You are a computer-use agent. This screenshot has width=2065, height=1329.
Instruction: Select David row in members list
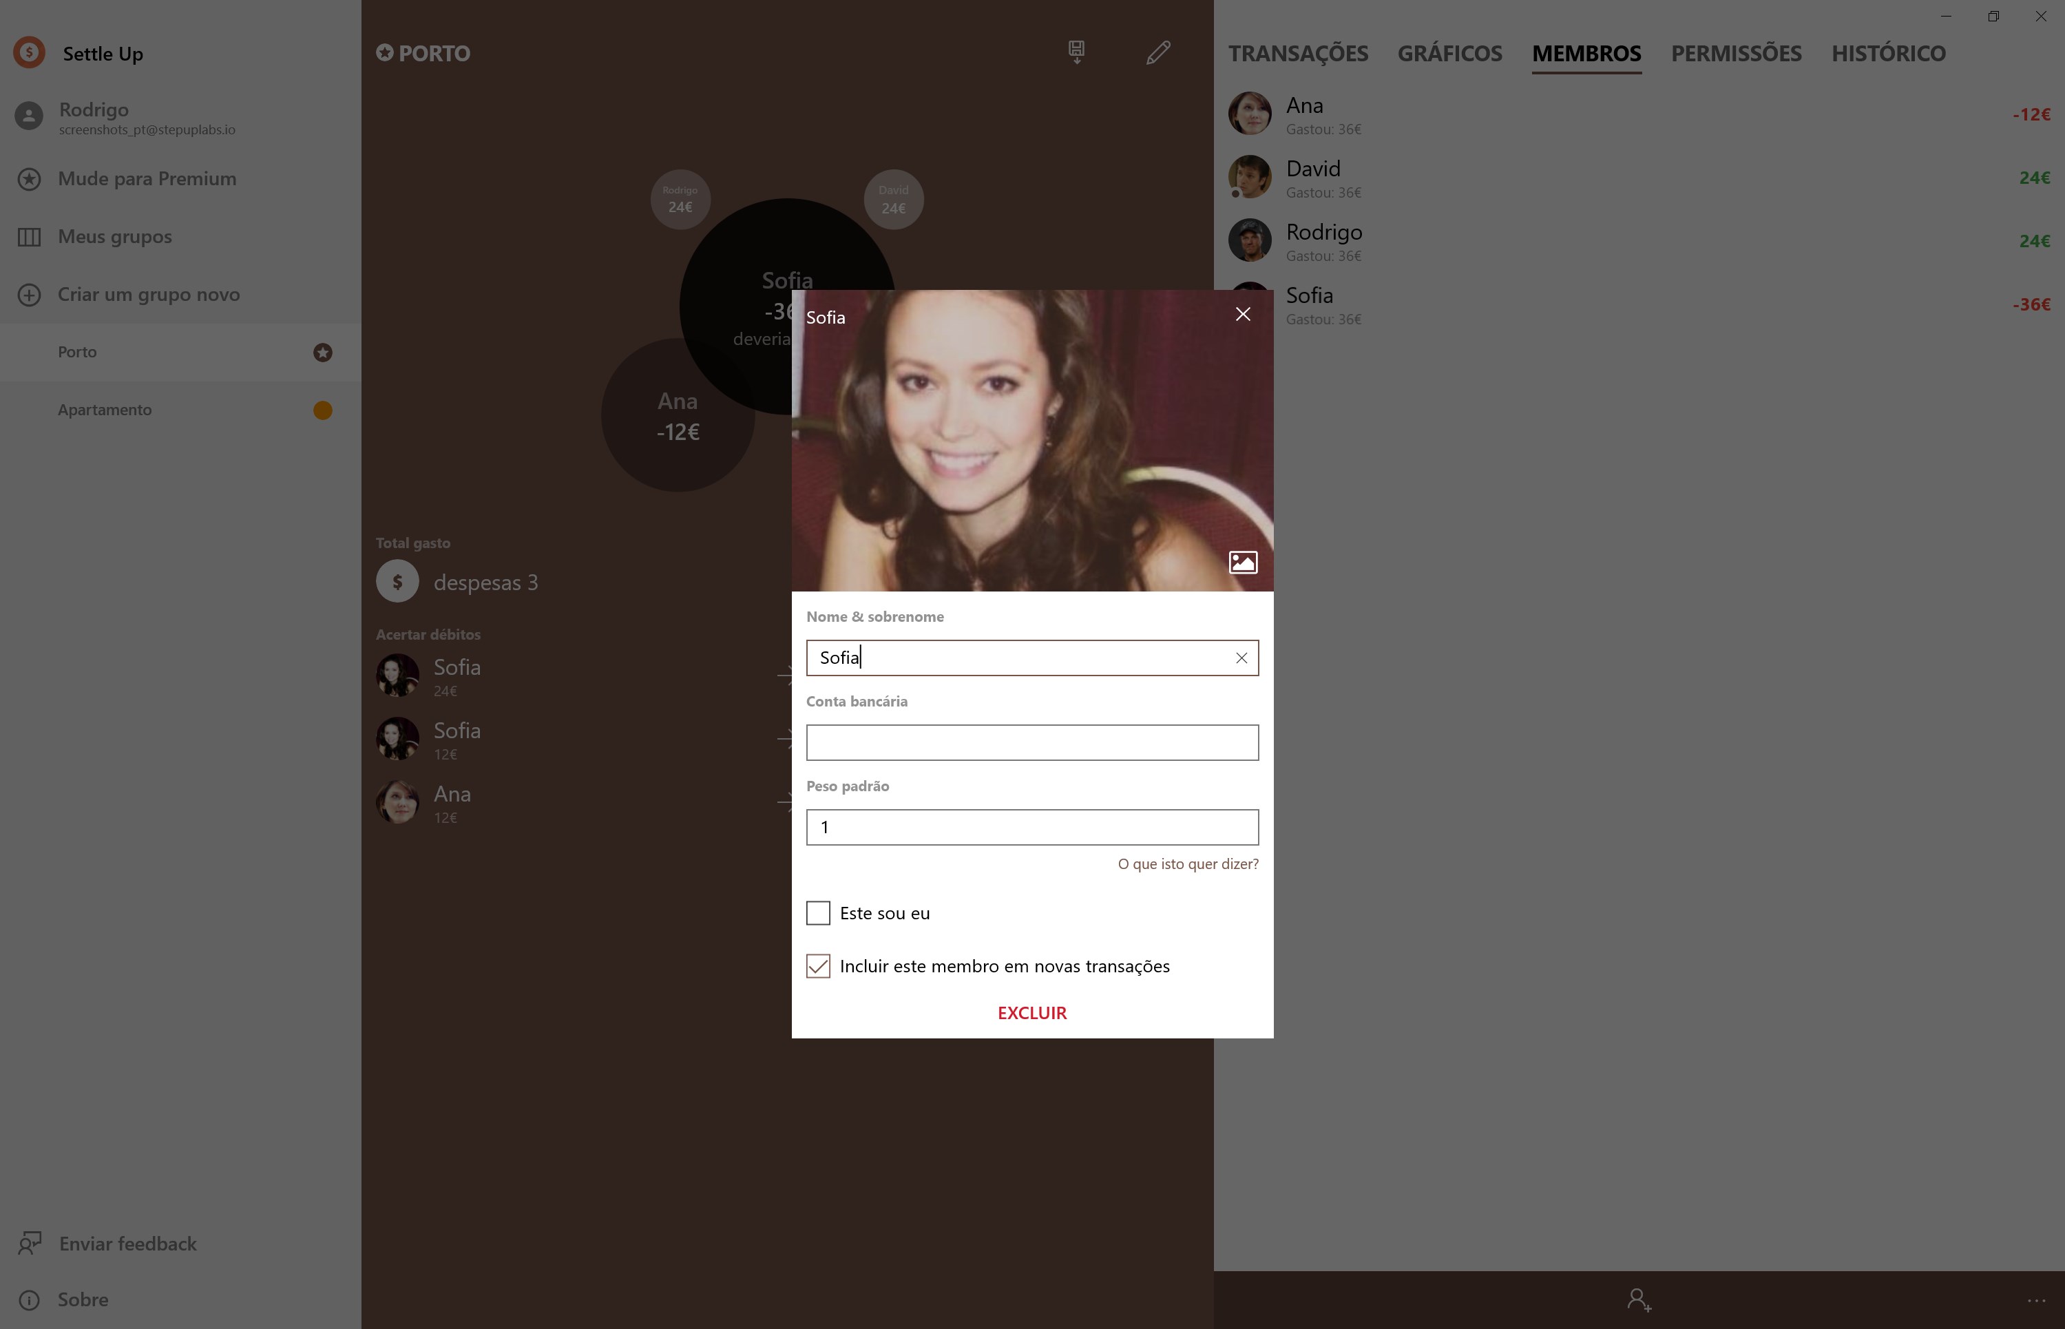click(1639, 177)
